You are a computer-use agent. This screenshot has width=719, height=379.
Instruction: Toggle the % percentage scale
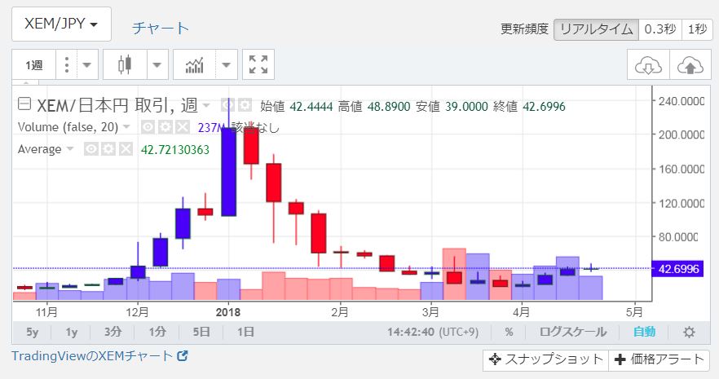tap(509, 332)
